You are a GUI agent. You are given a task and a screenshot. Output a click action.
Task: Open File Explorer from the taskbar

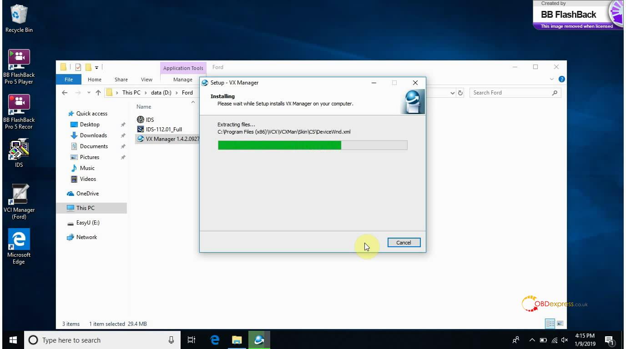coord(237,340)
